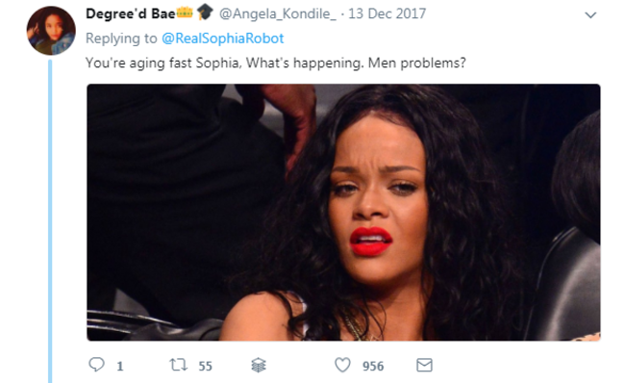Open the tweet permalink dated 13 Dec 2017
625x383 pixels.
pyautogui.click(x=387, y=14)
